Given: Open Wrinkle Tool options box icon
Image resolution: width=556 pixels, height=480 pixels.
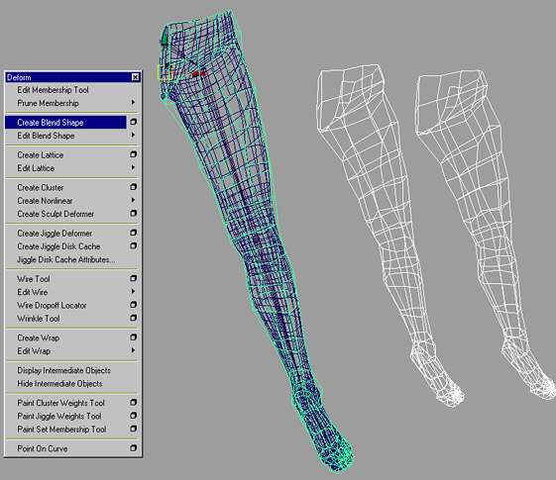Looking at the screenshot, I should (x=134, y=318).
